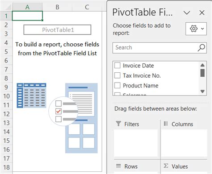
Task: Open the PivotTable Fields task pane options chevron
Action: pos(187,13)
